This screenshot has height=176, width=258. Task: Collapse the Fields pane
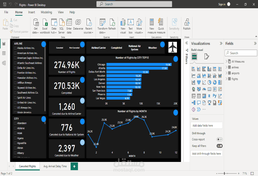[255, 43]
